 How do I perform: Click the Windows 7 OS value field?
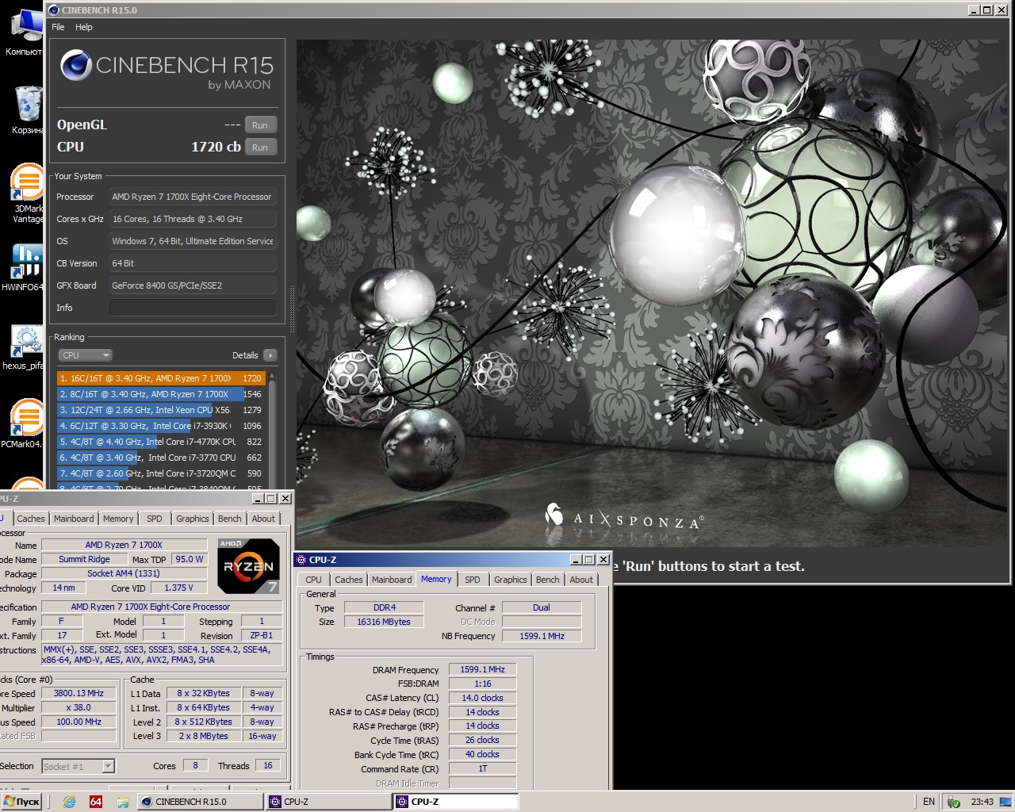point(193,241)
